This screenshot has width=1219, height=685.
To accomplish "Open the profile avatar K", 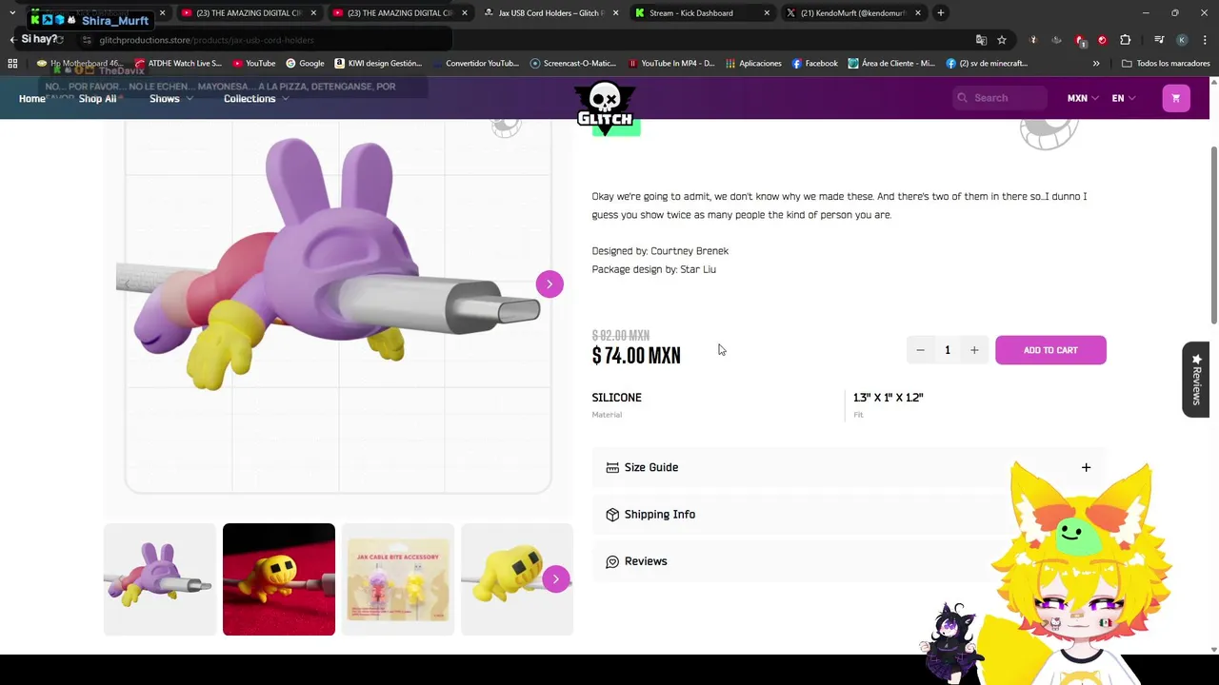I will click(1182, 40).
